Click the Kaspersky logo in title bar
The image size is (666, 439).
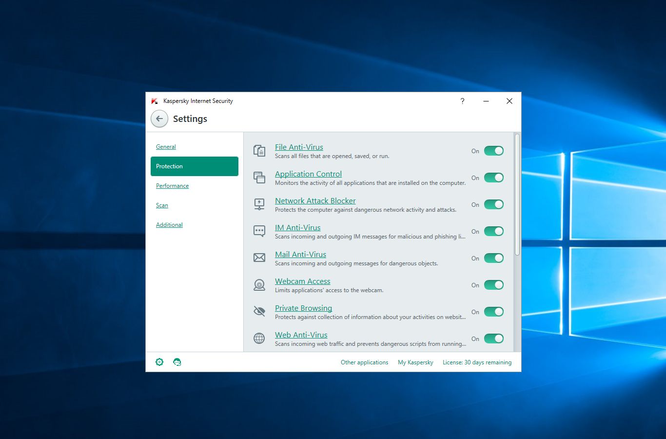coord(155,101)
